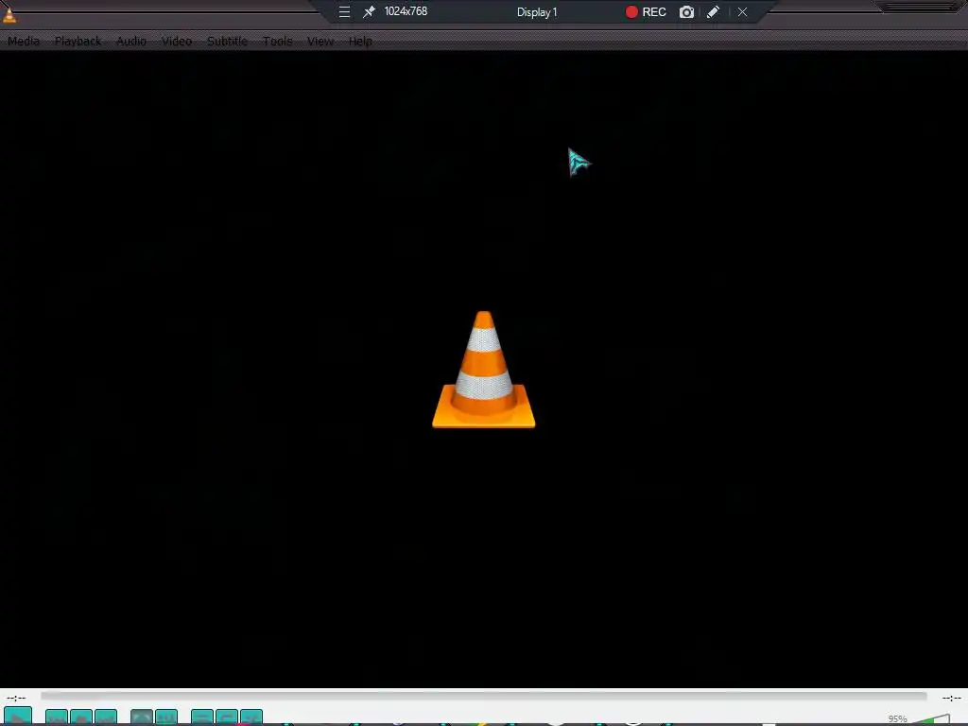Open the View menu
968x726 pixels.
pos(320,42)
